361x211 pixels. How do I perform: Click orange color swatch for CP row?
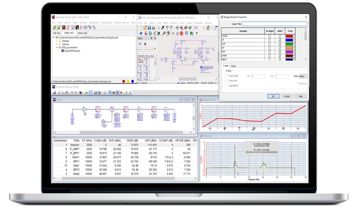pos(289,48)
